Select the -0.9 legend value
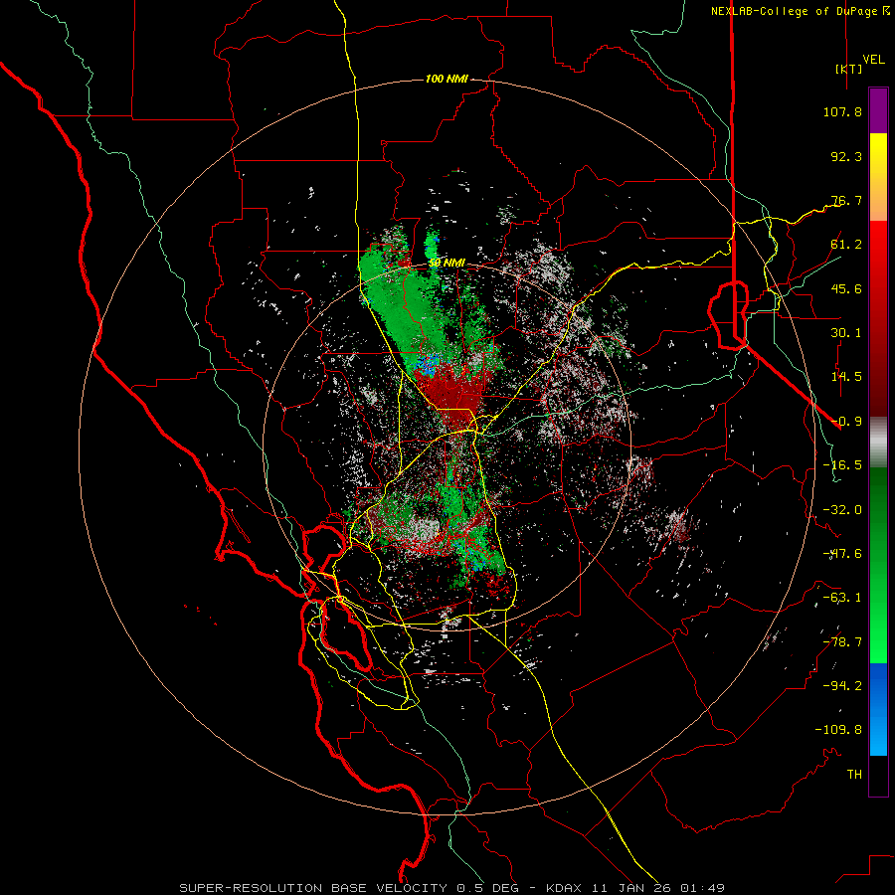The image size is (895, 895). click(x=846, y=422)
